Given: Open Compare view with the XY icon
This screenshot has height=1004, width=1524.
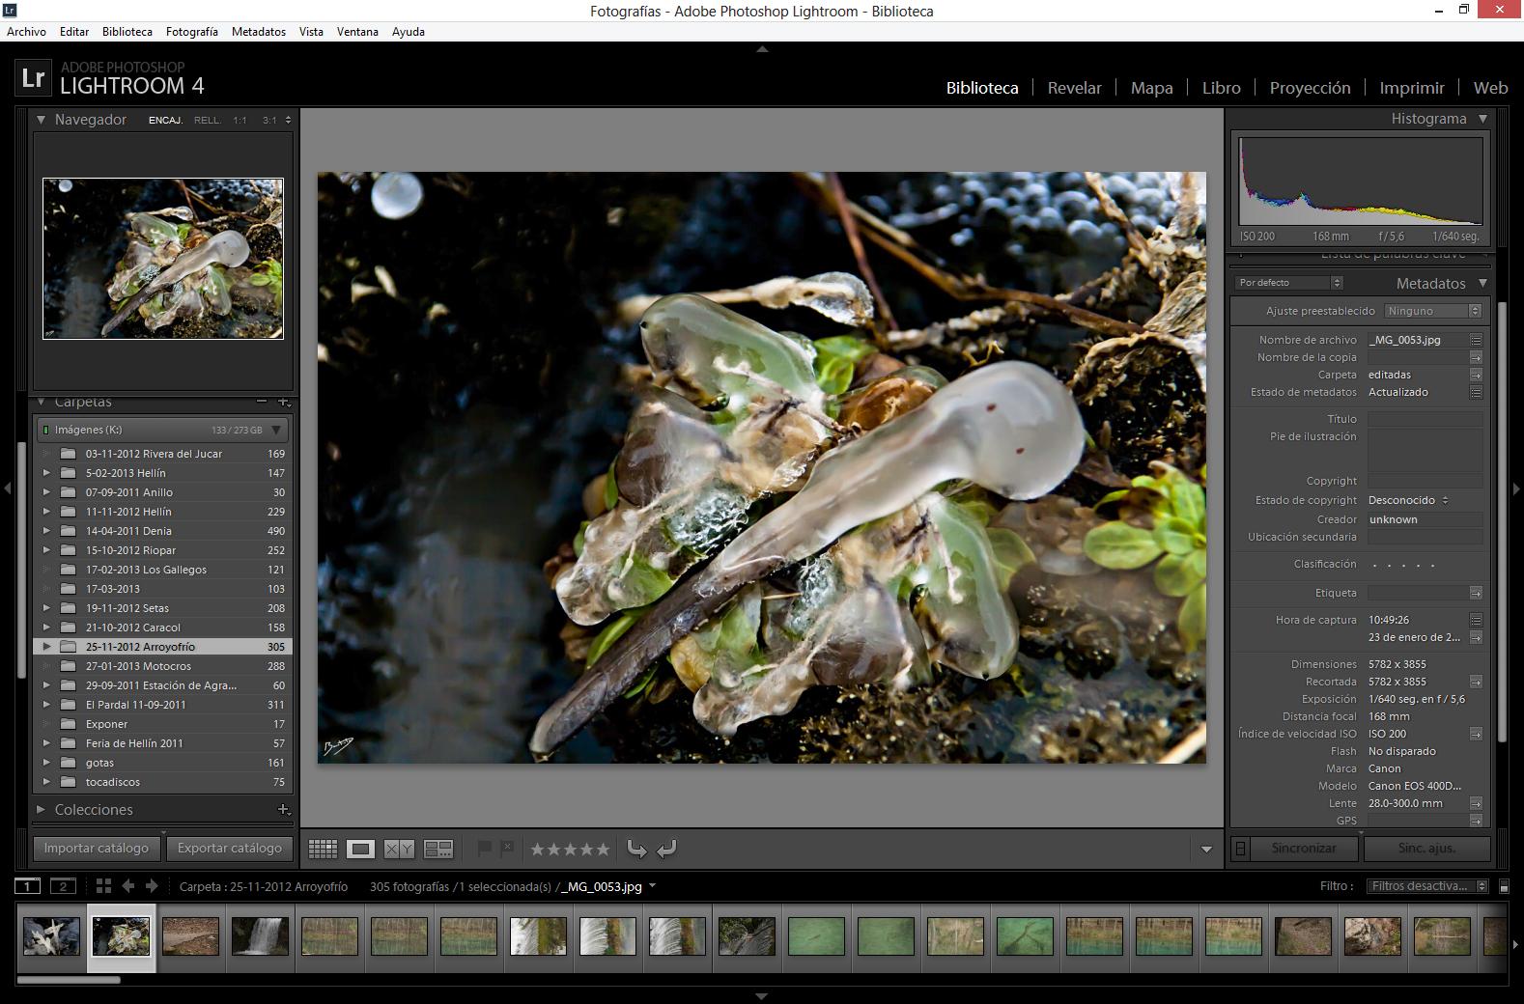Looking at the screenshot, I should point(399,849).
